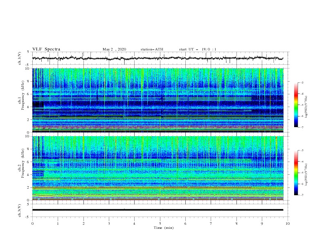This screenshot has height=251, width=324.
Task: Click the ch.1 colorbar "log(PSD)(V²/Hz)" label
Action: click(306, 107)
